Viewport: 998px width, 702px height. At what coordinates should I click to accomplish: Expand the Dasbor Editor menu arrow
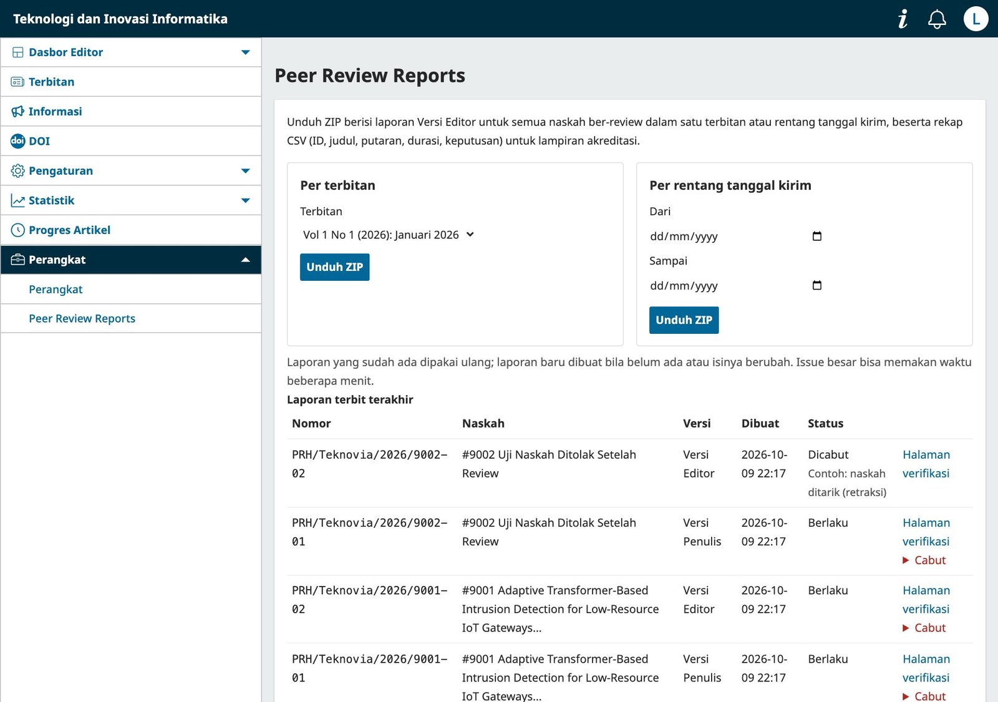click(246, 52)
